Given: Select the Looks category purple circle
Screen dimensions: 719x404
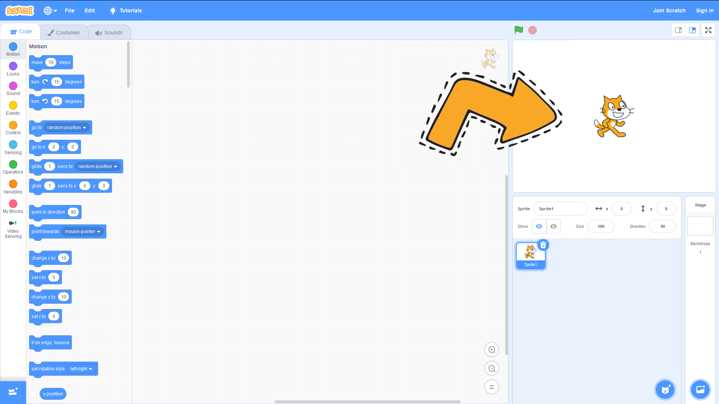Looking at the screenshot, I should 13,66.
